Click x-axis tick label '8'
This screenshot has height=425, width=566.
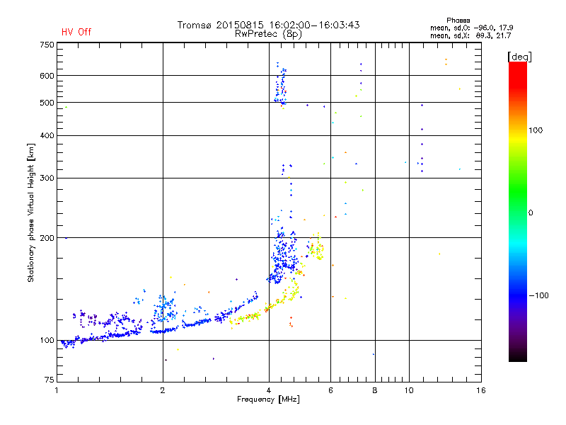tap(375, 390)
